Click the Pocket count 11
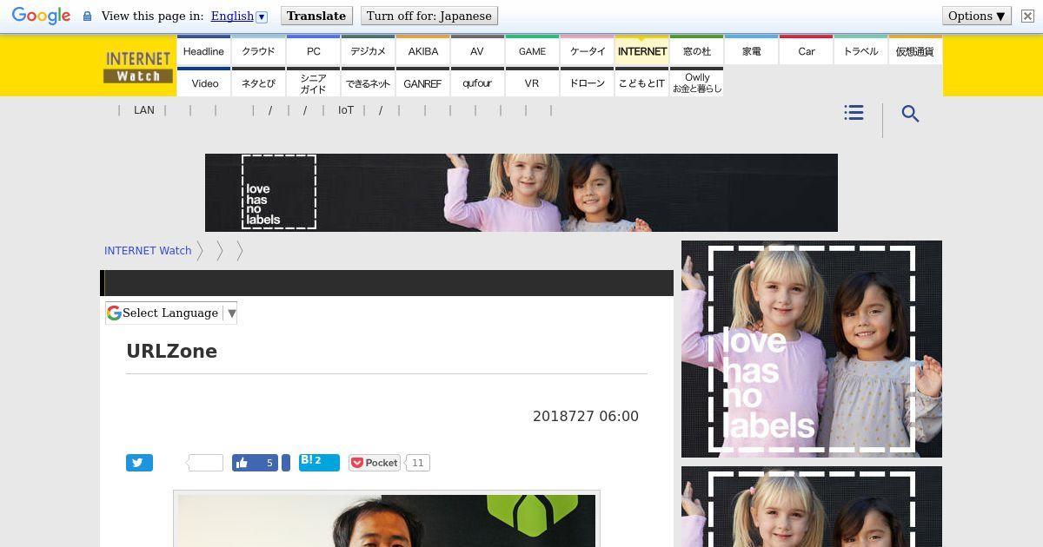 [x=417, y=463]
